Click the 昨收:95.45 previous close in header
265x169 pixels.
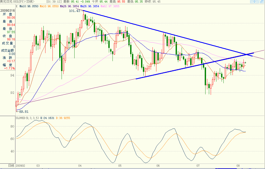pos(153,2)
